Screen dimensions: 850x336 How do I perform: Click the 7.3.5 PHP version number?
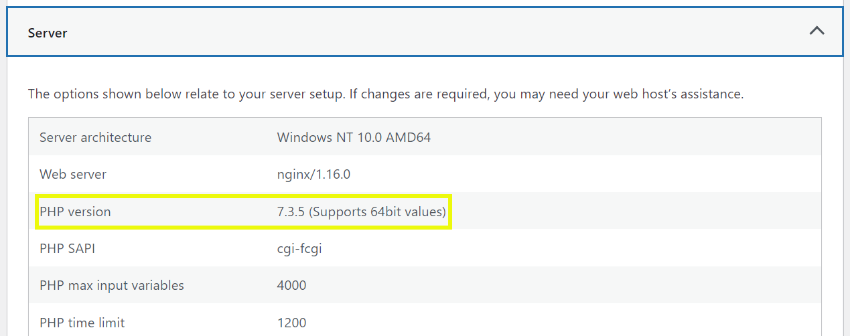[x=291, y=212]
